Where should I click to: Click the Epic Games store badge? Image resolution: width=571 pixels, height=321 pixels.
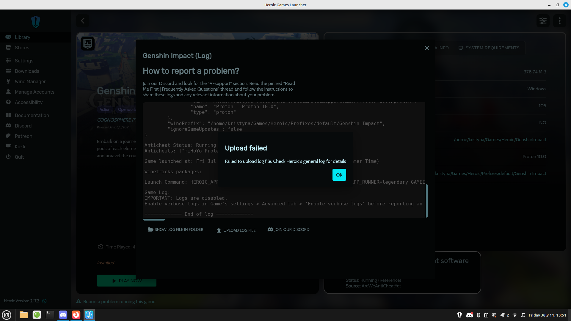point(88,43)
